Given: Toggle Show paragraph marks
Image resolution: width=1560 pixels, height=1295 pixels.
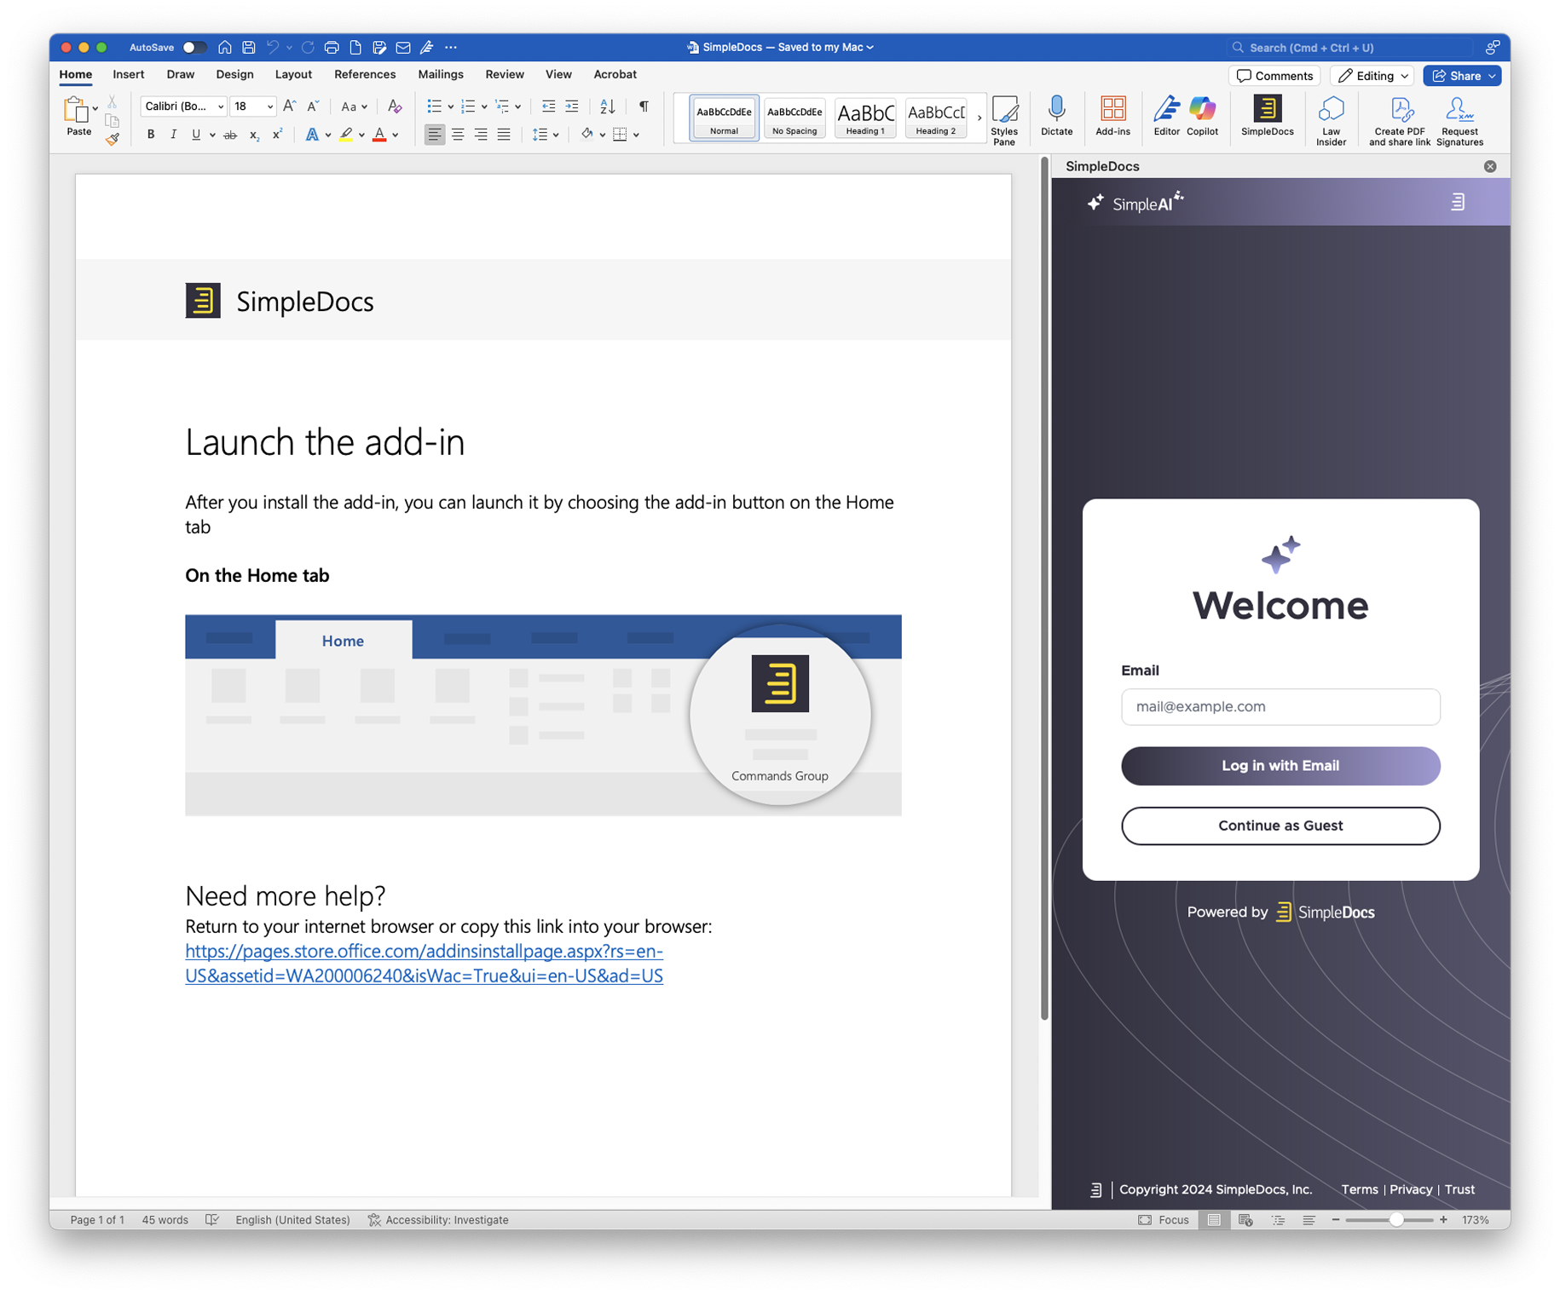Looking at the screenshot, I should pos(644,106).
